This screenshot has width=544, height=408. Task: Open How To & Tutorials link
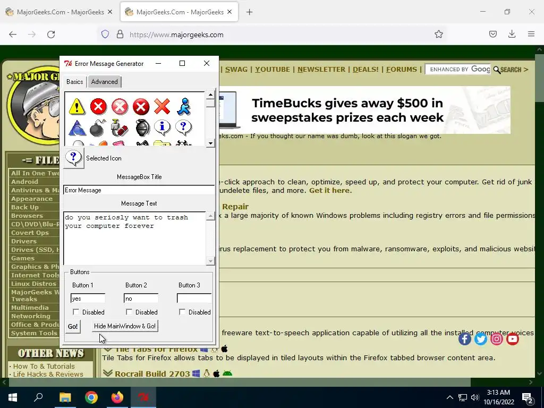44,366
